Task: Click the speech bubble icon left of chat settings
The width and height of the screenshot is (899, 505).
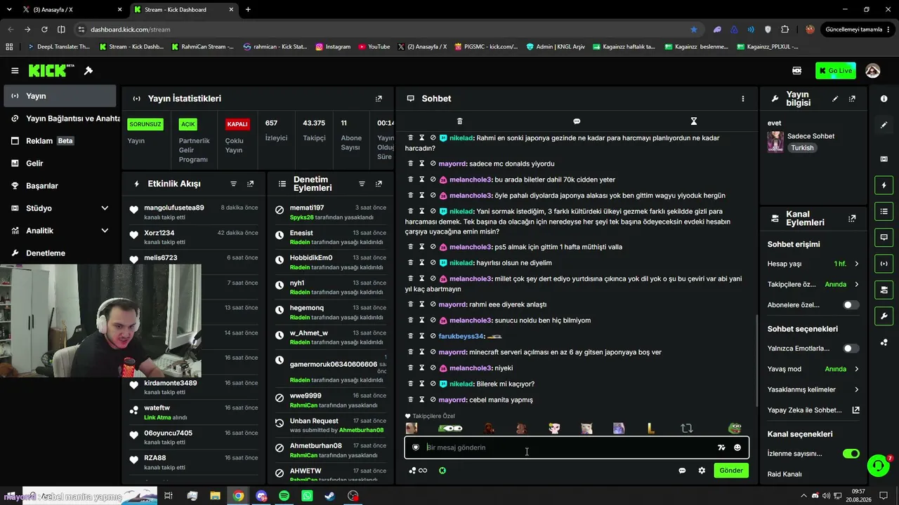Action: click(x=682, y=471)
